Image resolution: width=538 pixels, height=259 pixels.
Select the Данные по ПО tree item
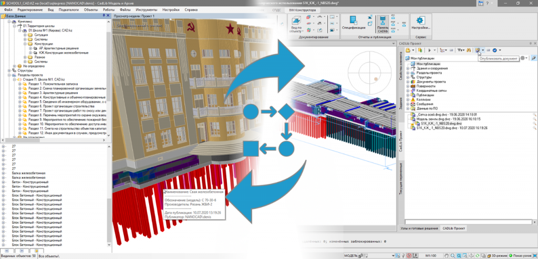pyautogui.click(x=427, y=108)
